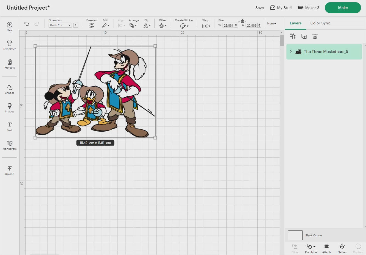This screenshot has height=255, width=366.
Task: Click the Duplicate layer icon
Action: pos(304,36)
